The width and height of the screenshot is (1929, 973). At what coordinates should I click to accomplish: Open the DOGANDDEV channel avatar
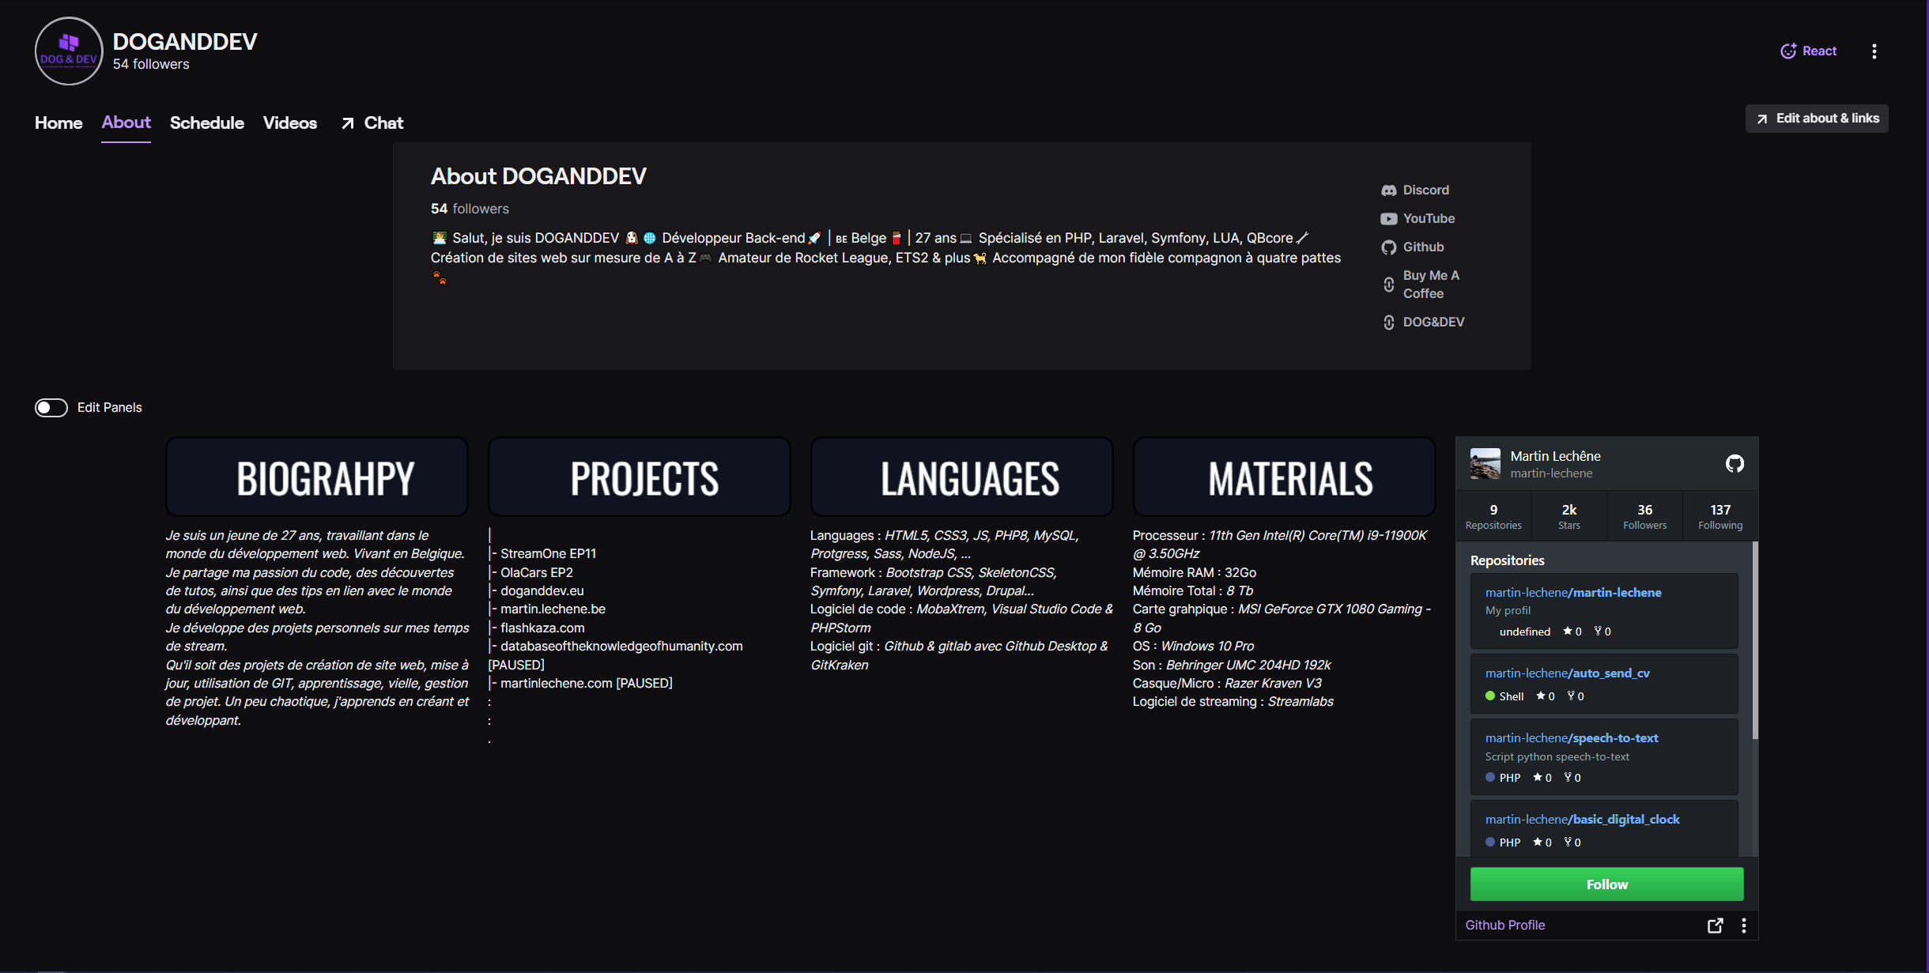coord(69,51)
